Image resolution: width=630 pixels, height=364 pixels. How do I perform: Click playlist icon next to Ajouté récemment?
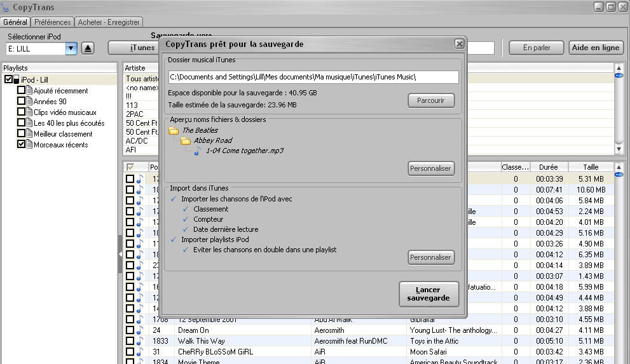pyautogui.click(x=29, y=90)
